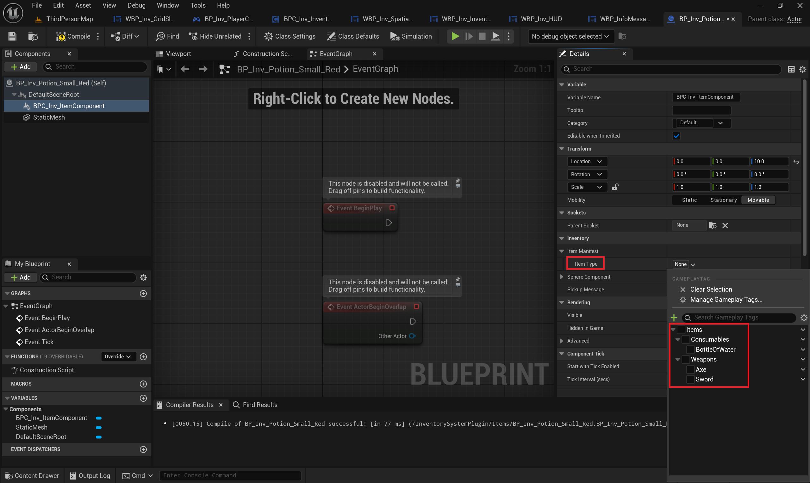
Task: Click the Save asset floppy icon
Action: (12, 36)
